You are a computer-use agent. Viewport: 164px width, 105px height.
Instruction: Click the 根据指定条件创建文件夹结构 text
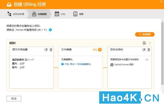pyautogui.click(x=124, y=59)
